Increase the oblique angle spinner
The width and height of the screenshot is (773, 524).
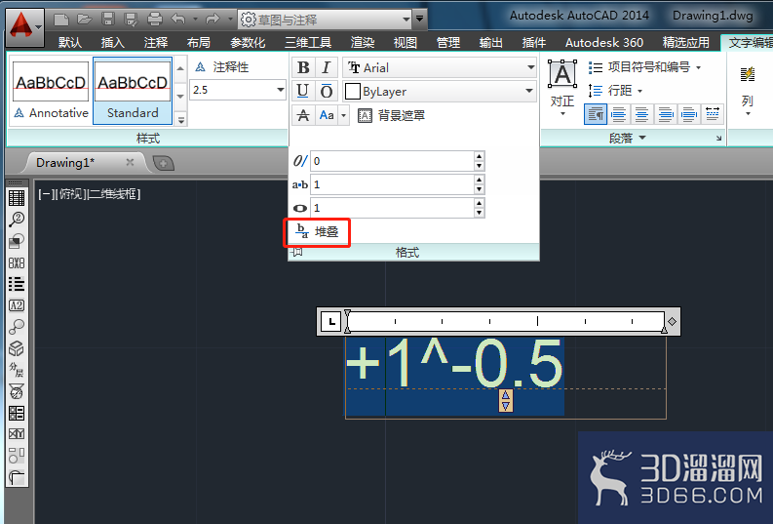(x=480, y=156)
